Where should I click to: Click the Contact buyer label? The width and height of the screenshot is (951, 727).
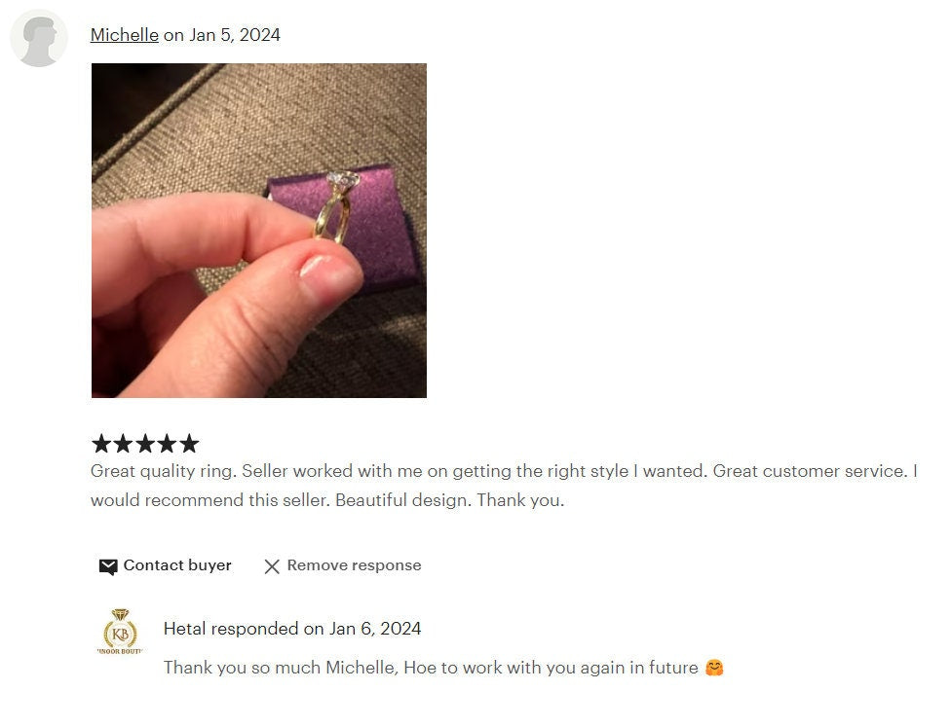click(177, 565)
